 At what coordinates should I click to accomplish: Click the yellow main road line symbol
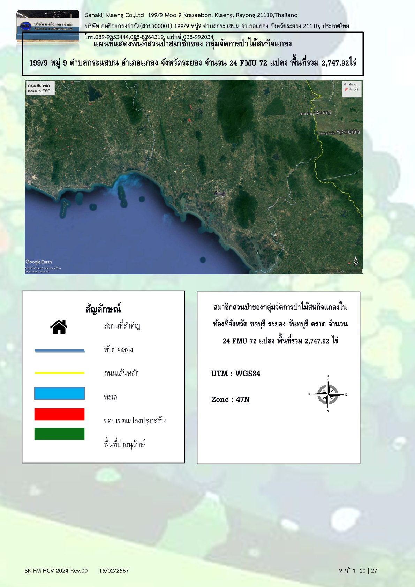tap(60, 373)
